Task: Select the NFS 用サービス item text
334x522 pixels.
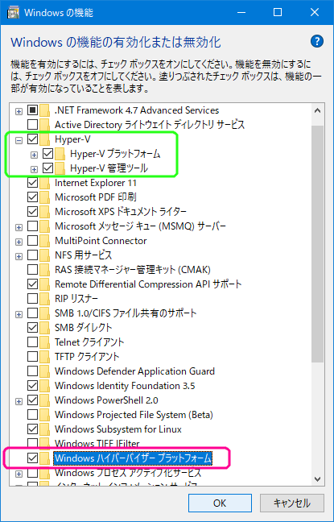Action: (83, 255)
